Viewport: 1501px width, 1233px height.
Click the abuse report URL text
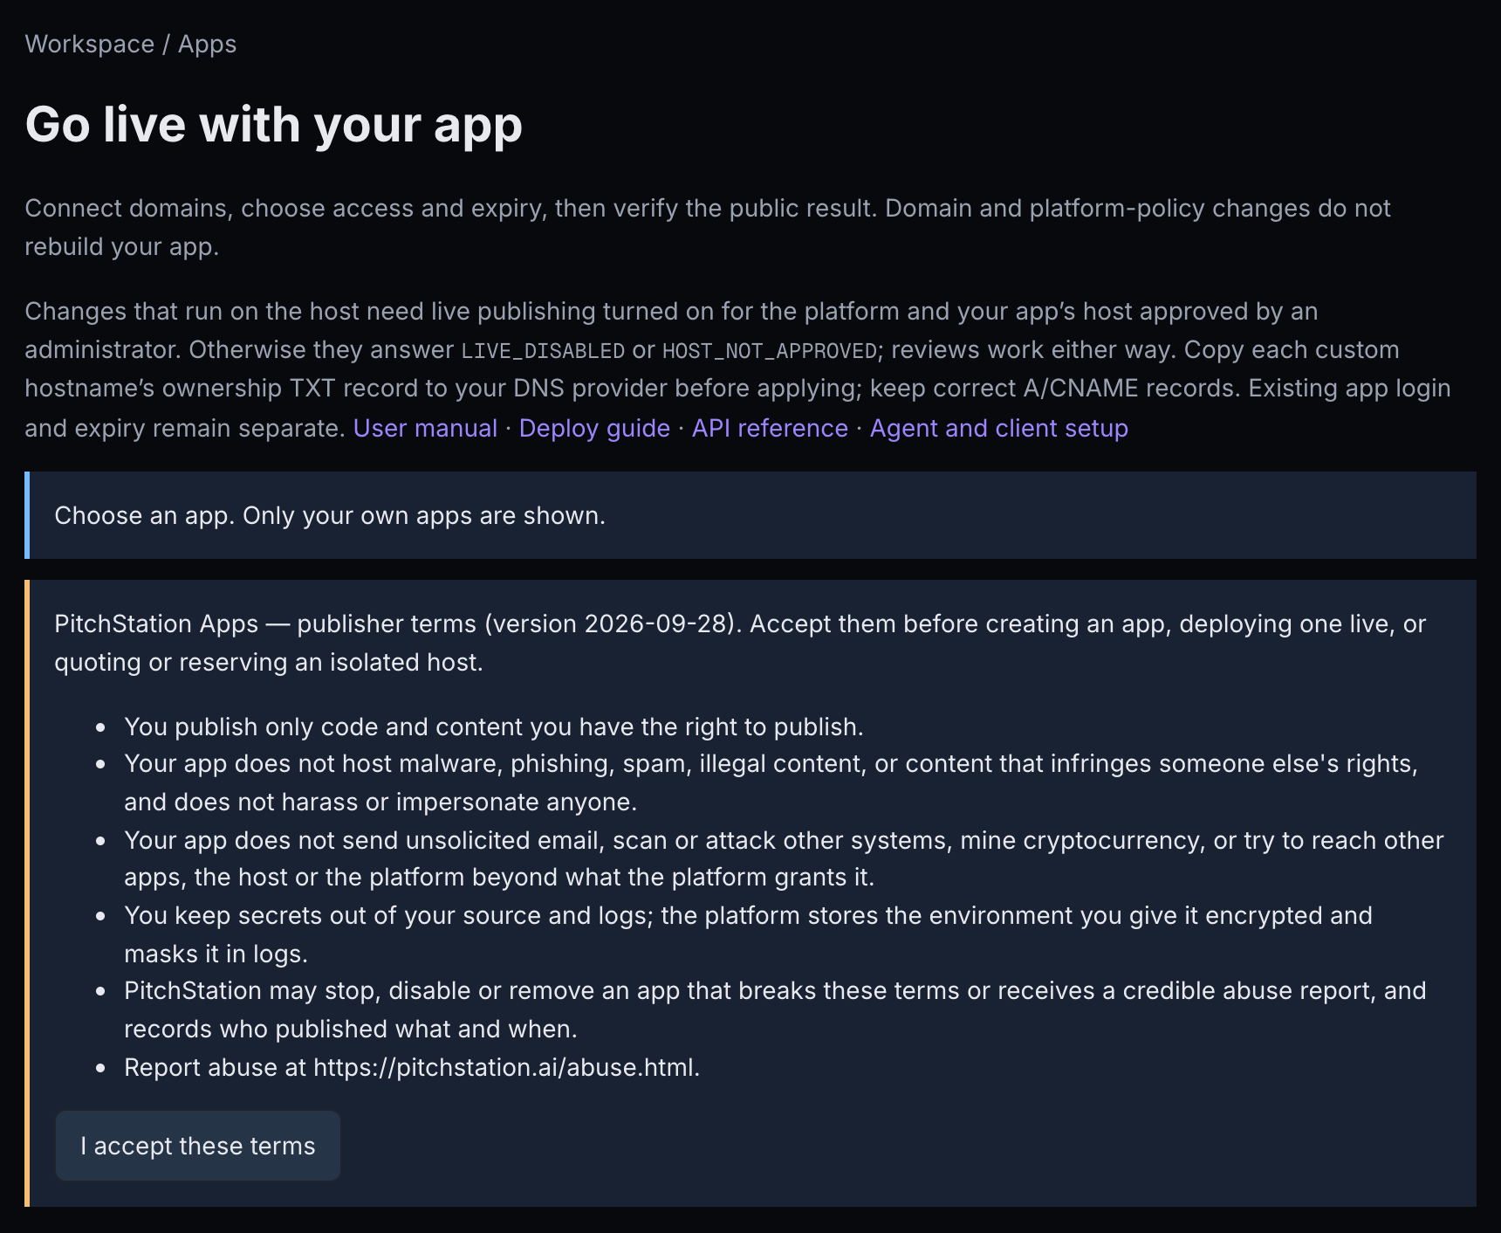pos(504,1067)
